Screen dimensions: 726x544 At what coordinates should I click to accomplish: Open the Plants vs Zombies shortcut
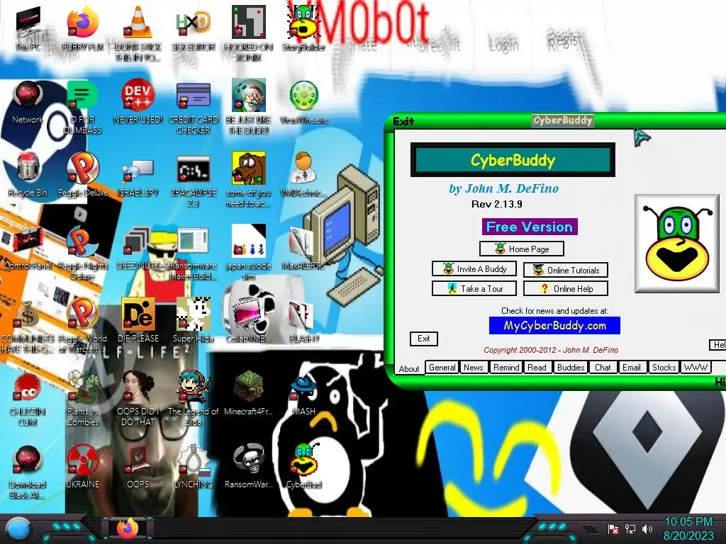[83, 399]
